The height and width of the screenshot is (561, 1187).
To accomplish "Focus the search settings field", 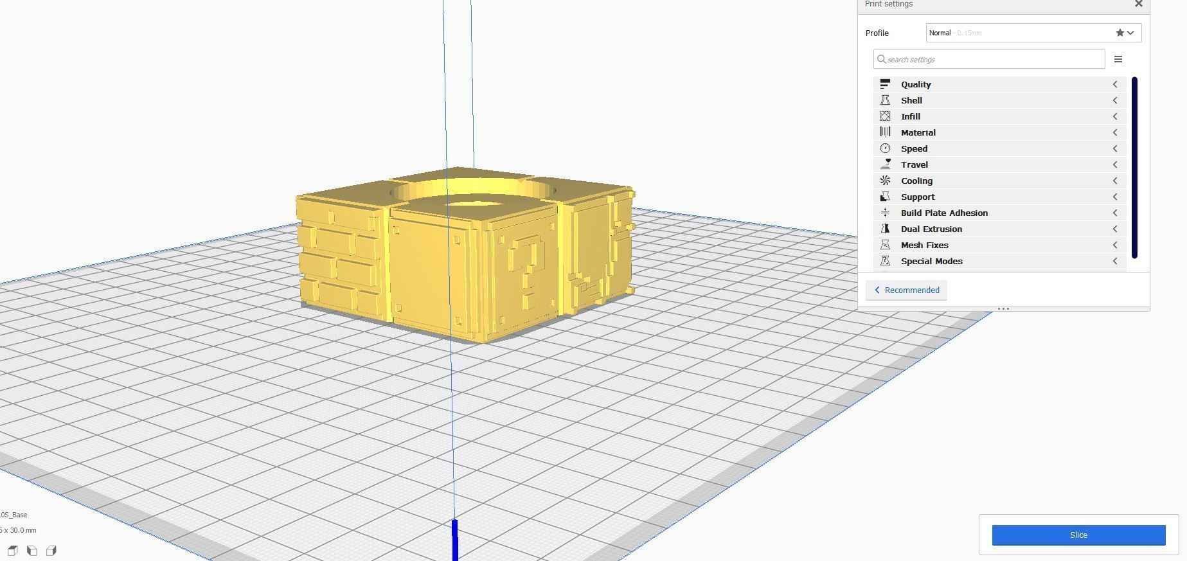I will [x=989, y=59].
